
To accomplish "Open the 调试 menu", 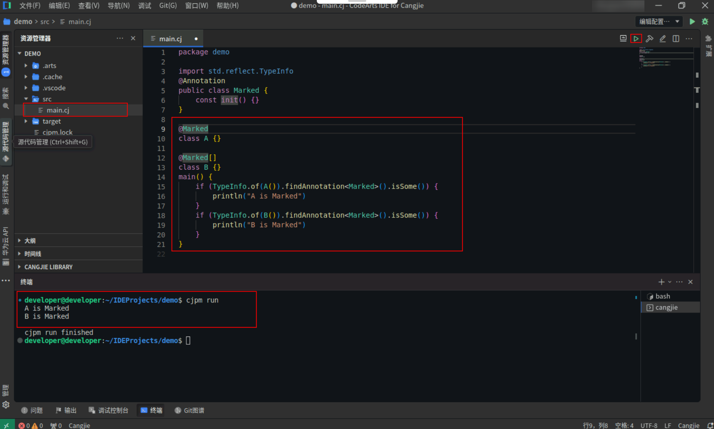I will [145, 6].
